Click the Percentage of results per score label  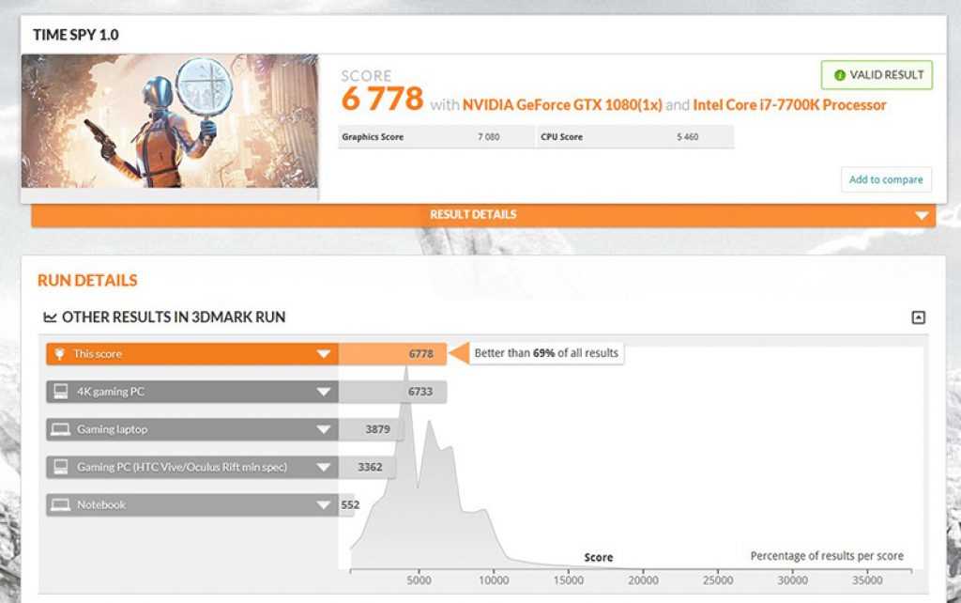click(x=827, y=556)
